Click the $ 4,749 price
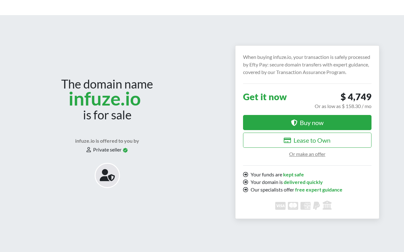 356,97
